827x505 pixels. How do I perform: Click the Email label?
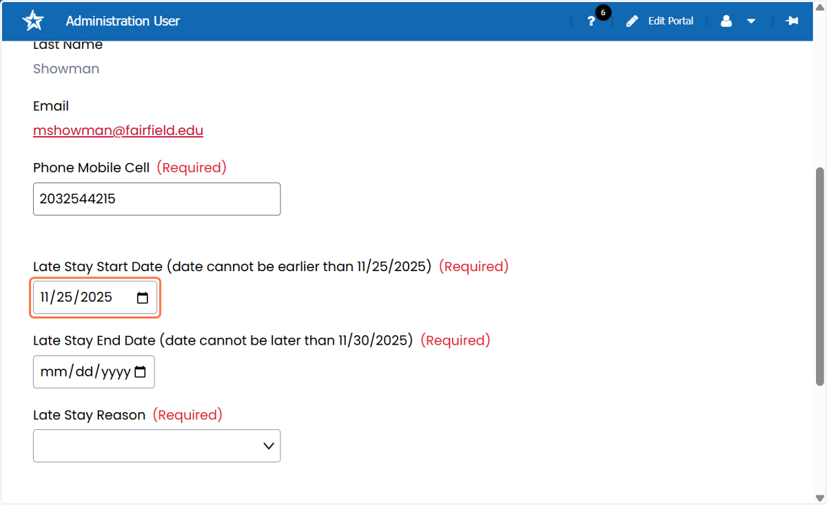click(51, 106)
